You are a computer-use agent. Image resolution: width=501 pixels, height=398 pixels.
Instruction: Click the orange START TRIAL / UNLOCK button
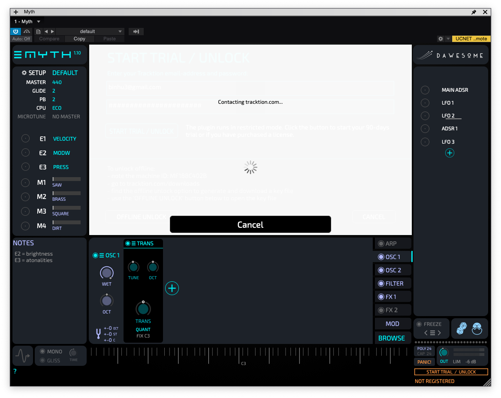[451, 372]
